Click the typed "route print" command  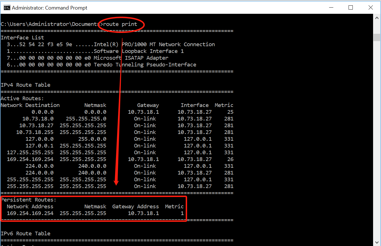[x=120, y=24]
